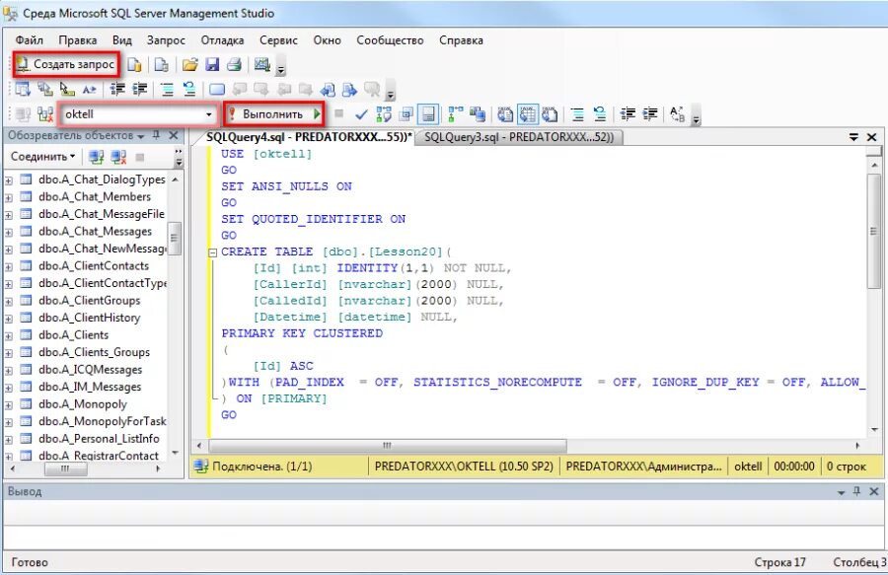Save the query with the floppy disk icon
This screenshot has width=888, height=575.
pos(212,64)
